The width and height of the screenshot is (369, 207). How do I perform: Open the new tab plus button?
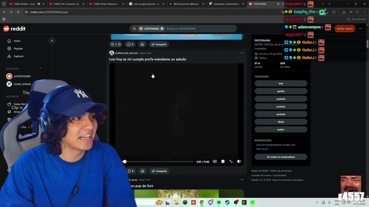click(330, 4)
